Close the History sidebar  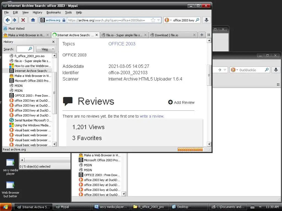click(x=53, y=42)
